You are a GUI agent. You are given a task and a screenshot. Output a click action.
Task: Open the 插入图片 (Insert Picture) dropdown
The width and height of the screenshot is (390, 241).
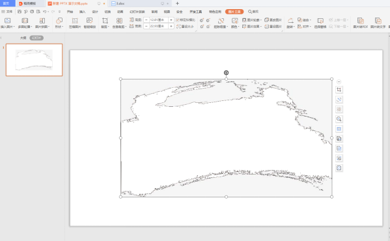pyautogui.click(x=7, y=23)
